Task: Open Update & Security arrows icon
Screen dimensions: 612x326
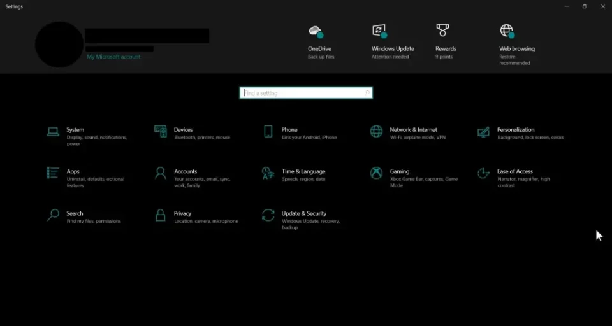Action: [x=268, y=215]
